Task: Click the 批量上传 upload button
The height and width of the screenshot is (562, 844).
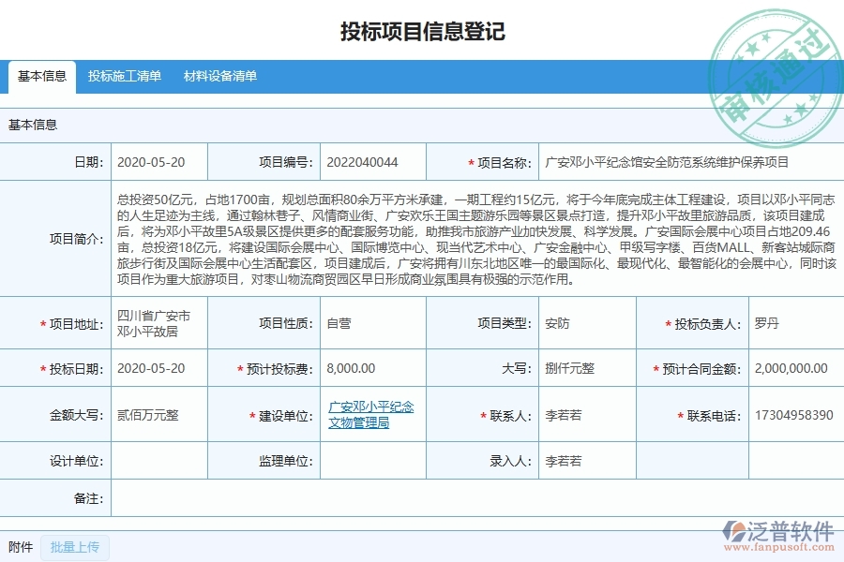Action: coord(74,548)
